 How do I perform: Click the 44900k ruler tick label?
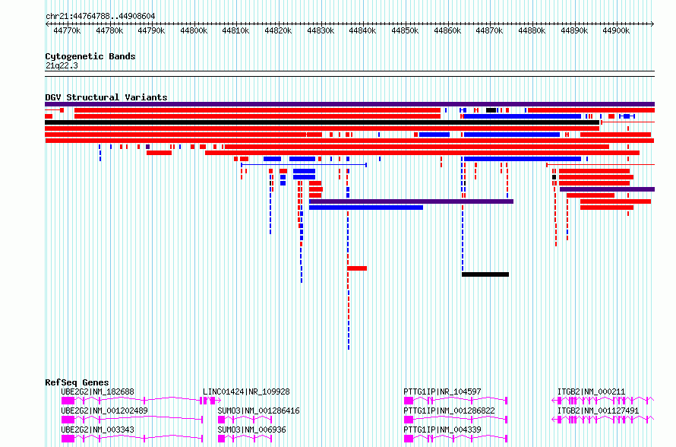tap(616, 30)
